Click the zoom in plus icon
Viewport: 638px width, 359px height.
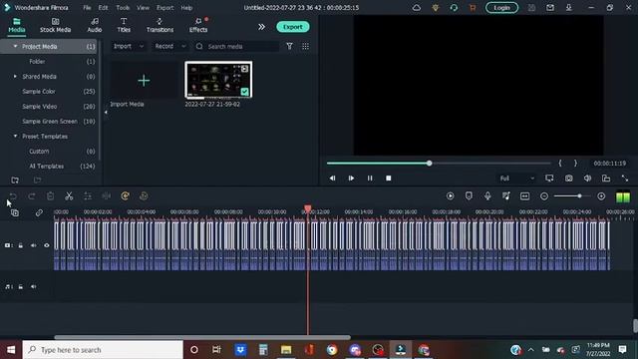click(x=601, y=196)
